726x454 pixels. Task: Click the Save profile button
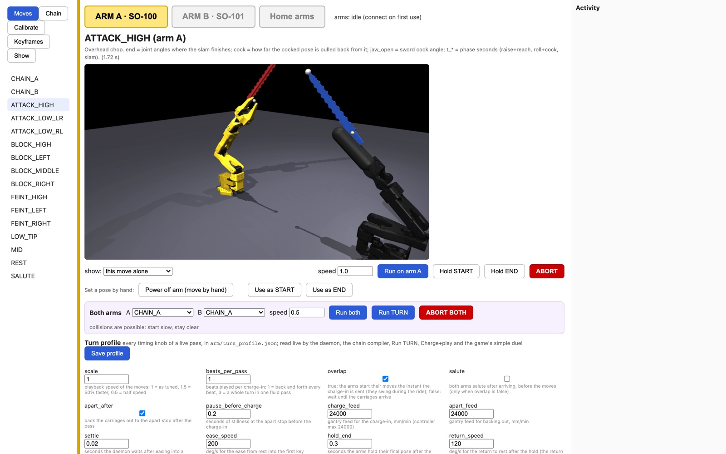107,354
